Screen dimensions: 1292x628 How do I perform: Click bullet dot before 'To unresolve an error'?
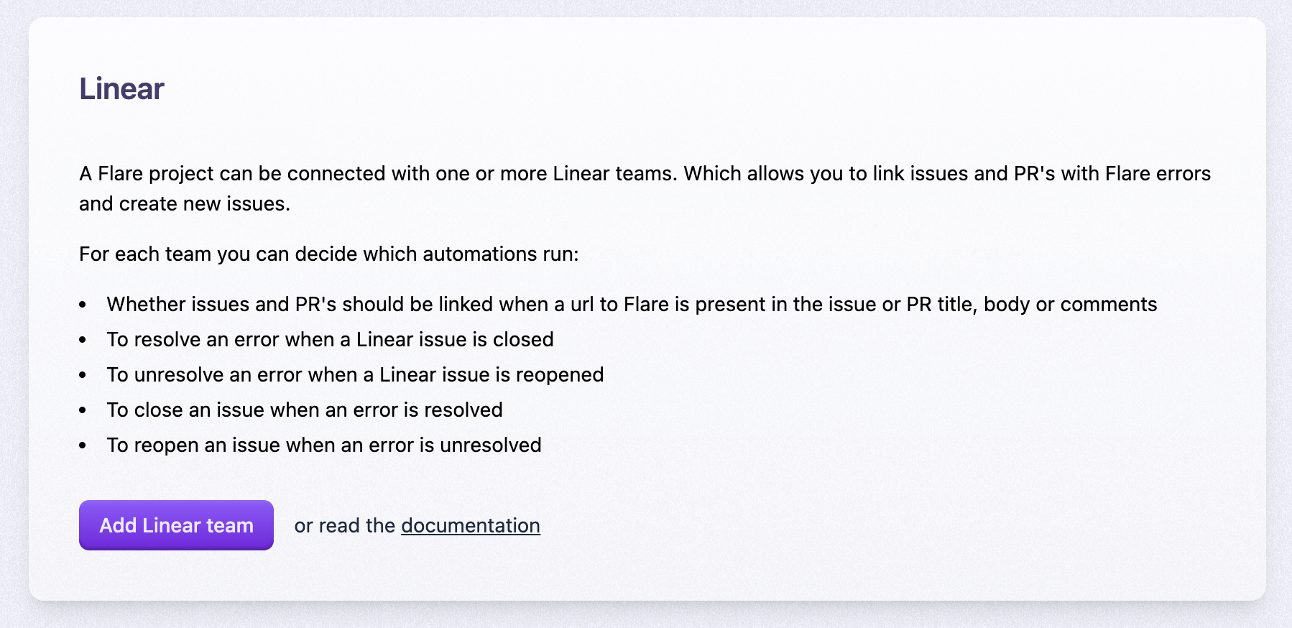[x=83, y=376]
